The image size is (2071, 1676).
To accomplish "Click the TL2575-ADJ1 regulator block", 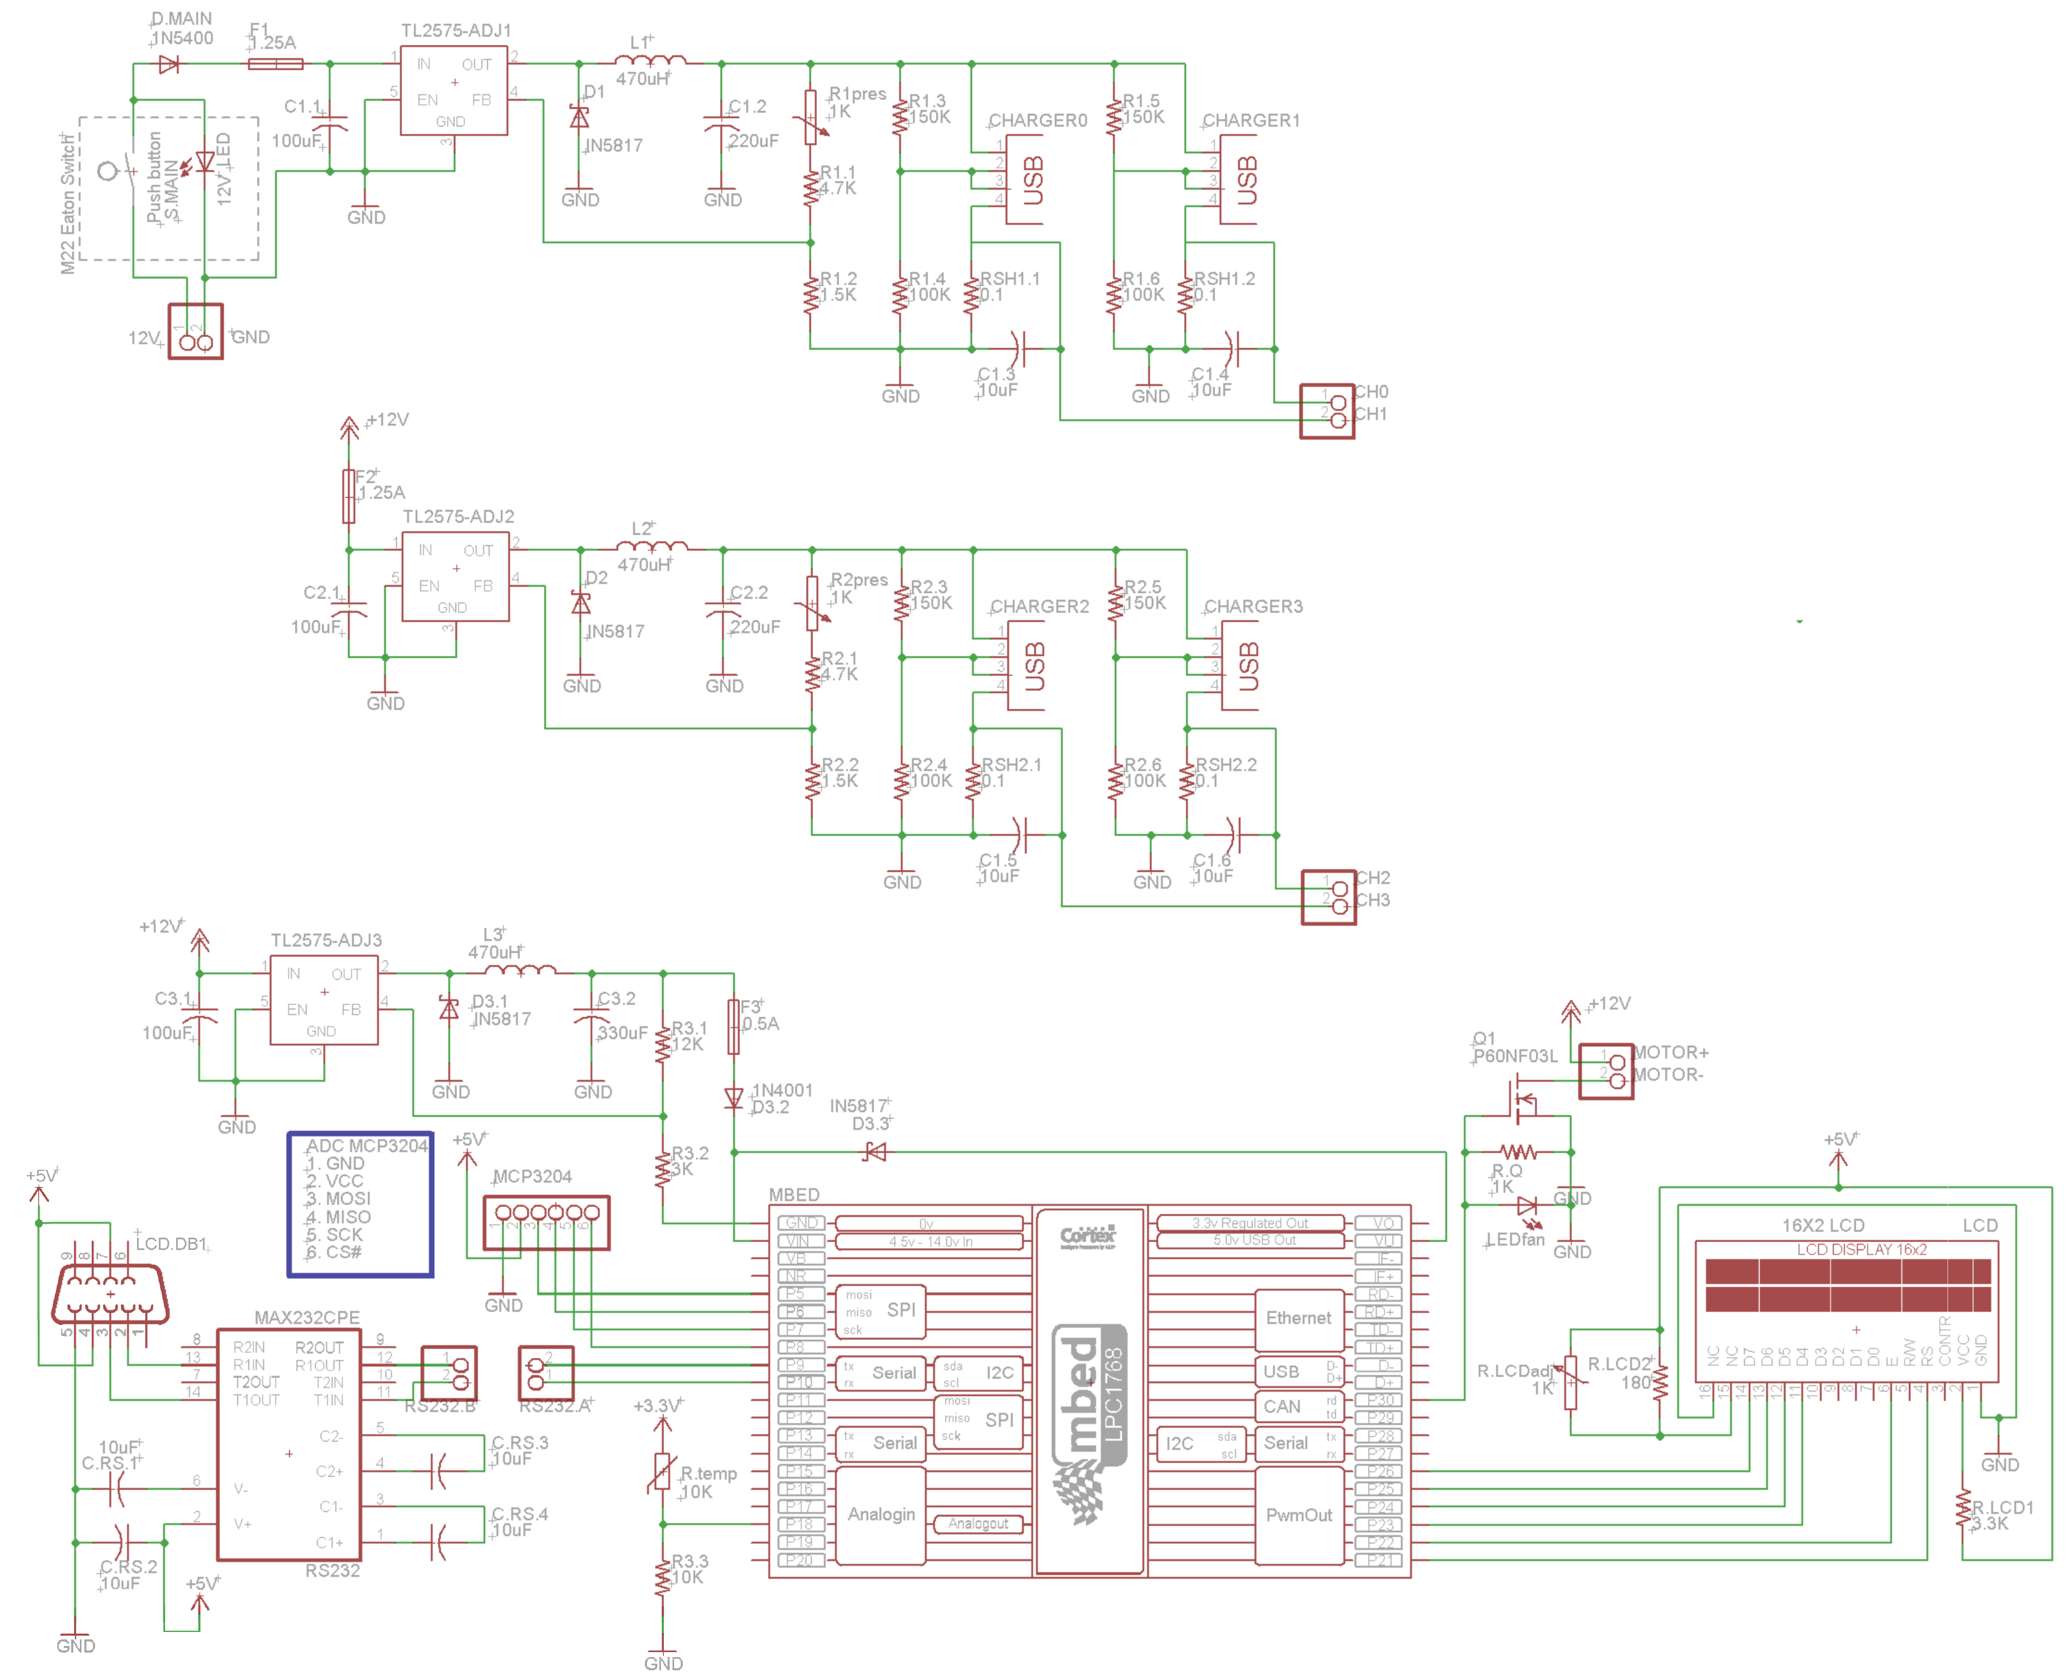I will tap(454, 91).
